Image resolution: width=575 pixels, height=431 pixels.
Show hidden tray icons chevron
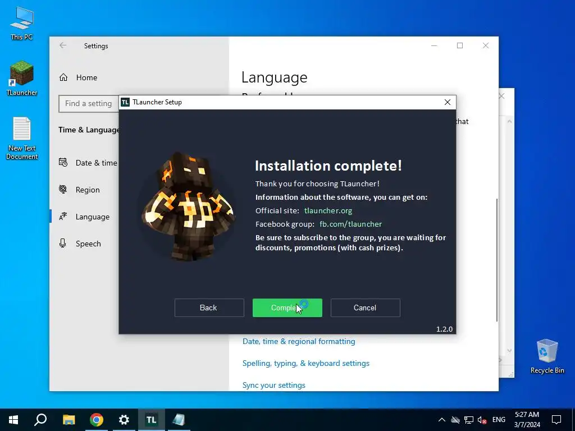tap(442, 420)
